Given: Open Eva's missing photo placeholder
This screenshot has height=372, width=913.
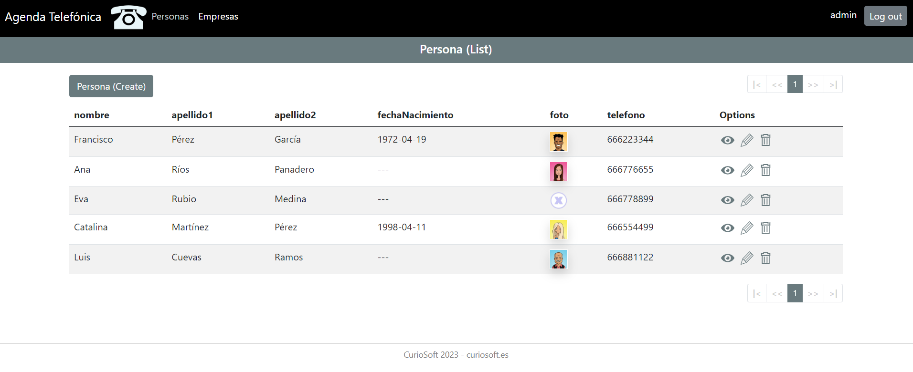Looking at the screenshot, I should click(x=558, y=200).
